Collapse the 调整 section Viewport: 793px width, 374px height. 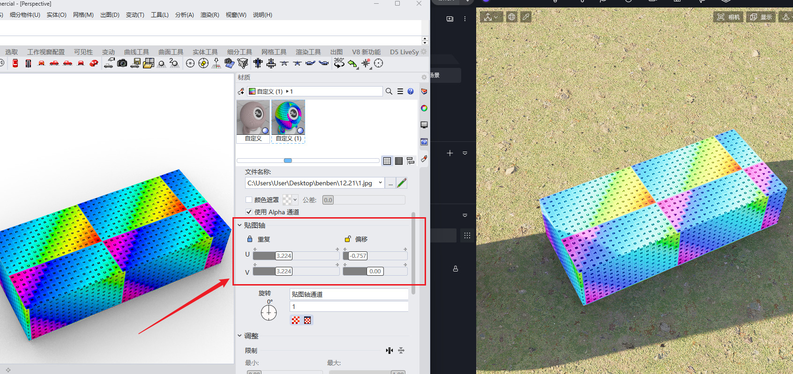[239, 336]
